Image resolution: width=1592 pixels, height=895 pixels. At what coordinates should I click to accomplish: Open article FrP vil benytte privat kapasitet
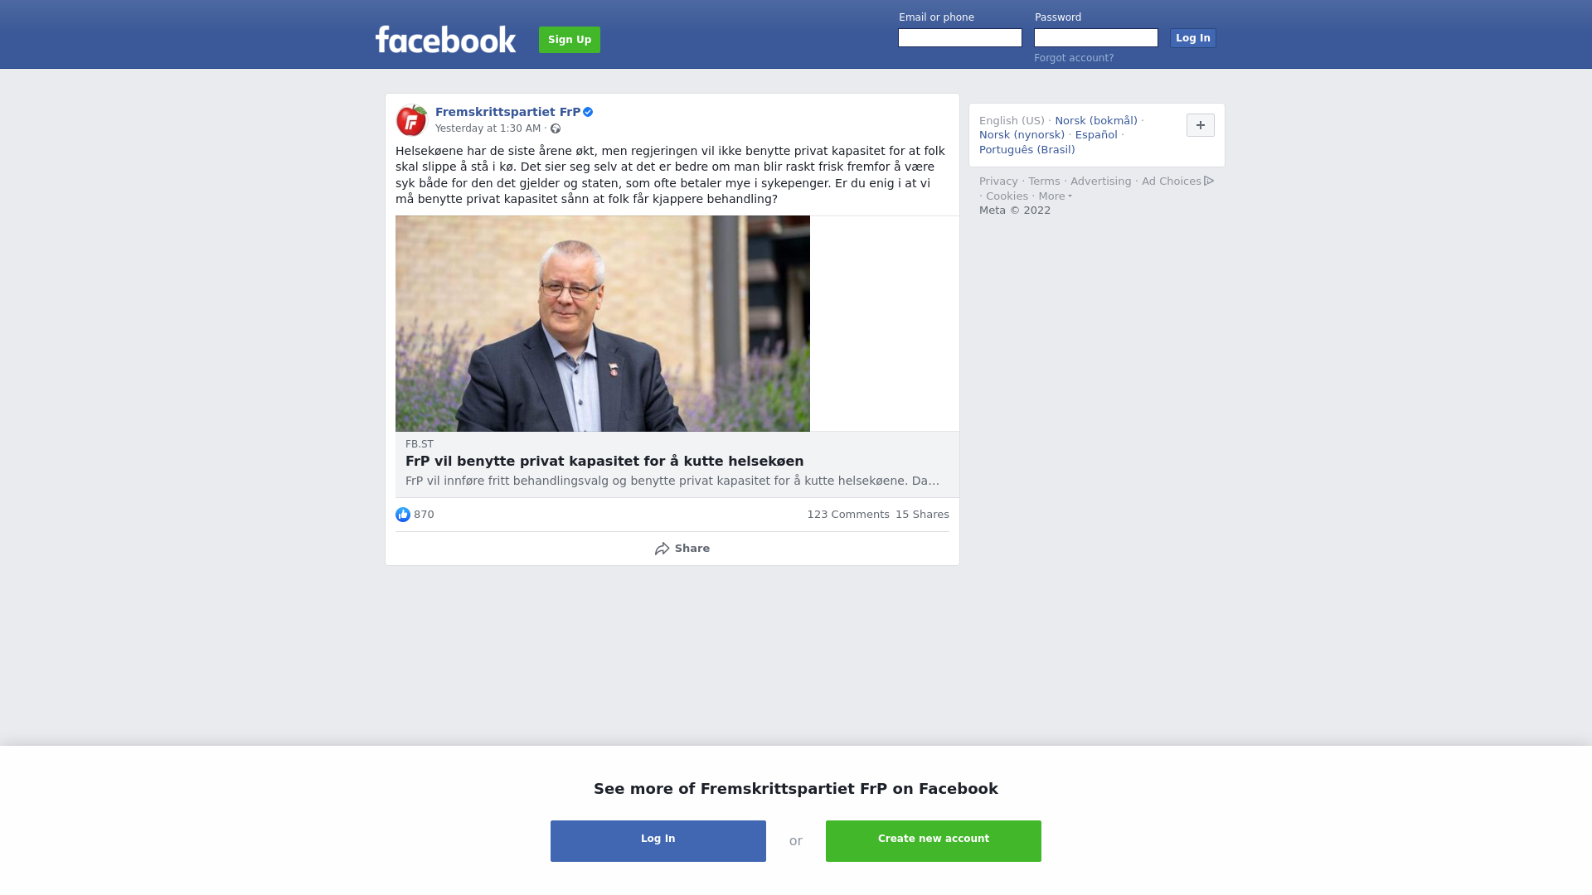(604, 462)
